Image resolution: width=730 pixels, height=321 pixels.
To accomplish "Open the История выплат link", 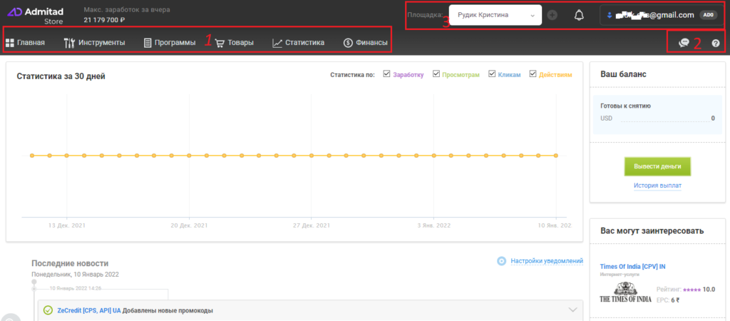I will point(657,185).
